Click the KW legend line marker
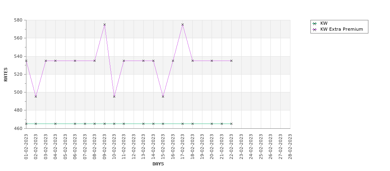390x171 pixels. click(315, 24)
